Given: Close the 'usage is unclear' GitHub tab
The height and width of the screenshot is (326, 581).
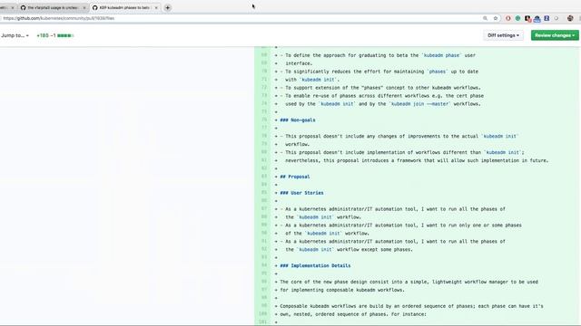Looking at the screenshot, I should (84, 7).
